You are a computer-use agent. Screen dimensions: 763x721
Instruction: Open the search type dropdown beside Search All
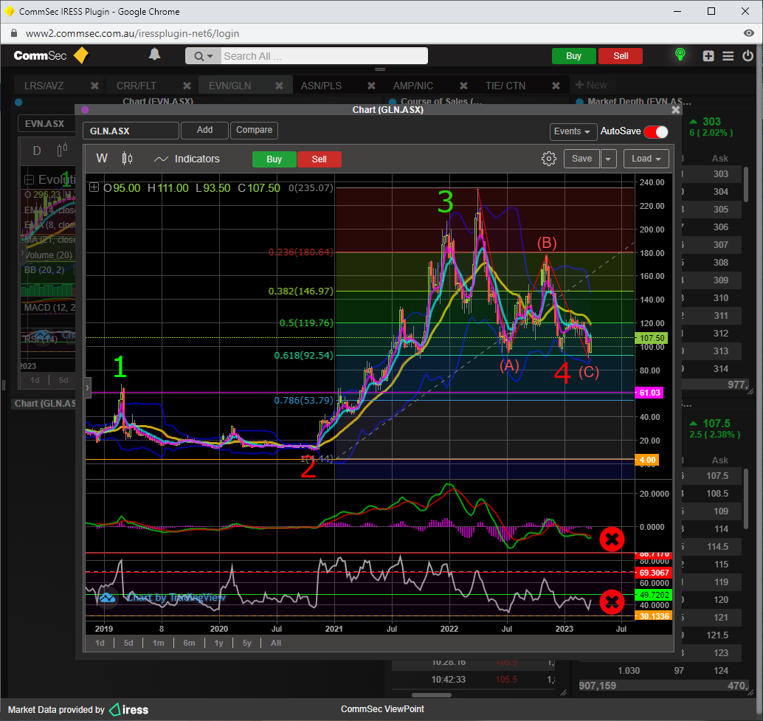pyautogui.click(x=204, y=56)
